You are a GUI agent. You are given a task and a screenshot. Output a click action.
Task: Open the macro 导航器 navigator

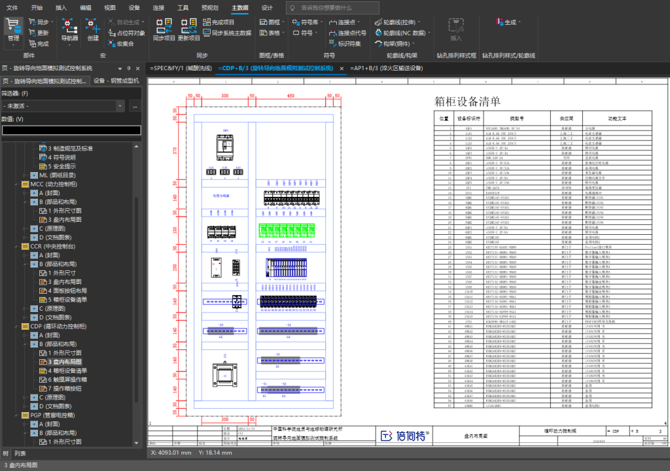coord(69,29)
